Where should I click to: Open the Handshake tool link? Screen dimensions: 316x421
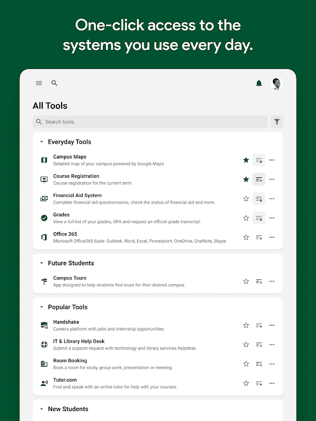[66, 322]
